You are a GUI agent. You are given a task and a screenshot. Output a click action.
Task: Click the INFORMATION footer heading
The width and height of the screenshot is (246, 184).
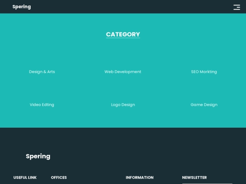click(x=140, y=178)
